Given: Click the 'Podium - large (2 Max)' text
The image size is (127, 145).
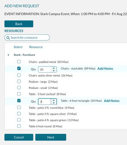Looking at the screenshot, I should point(43,82).
